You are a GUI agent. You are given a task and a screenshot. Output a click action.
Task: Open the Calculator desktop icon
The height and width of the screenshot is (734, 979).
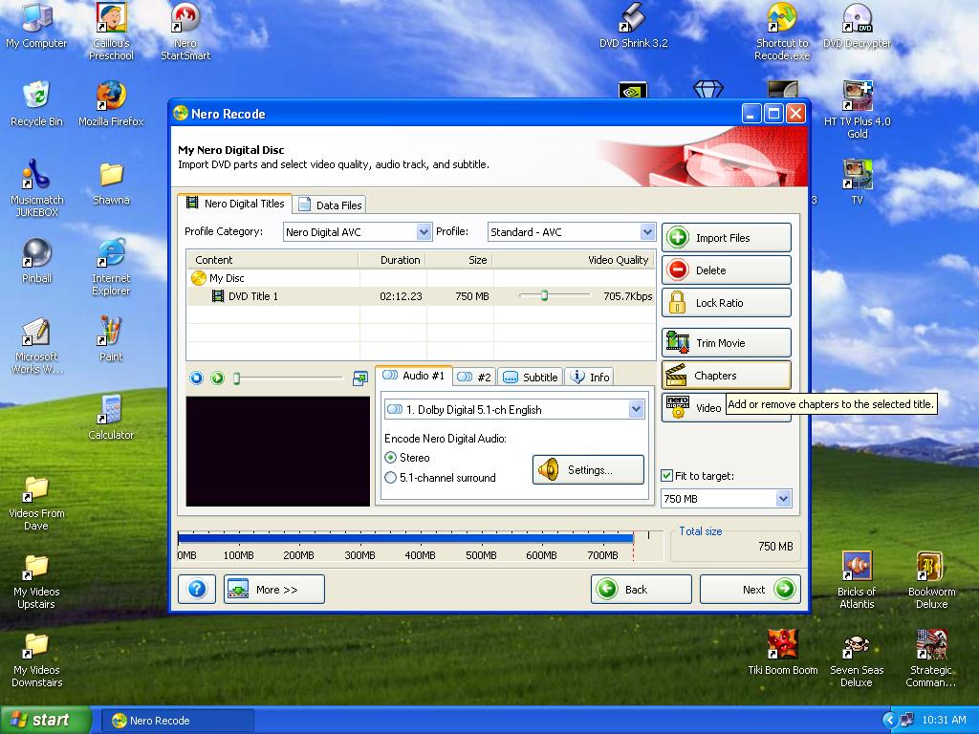pyautogui.click(x=111, y=419)
